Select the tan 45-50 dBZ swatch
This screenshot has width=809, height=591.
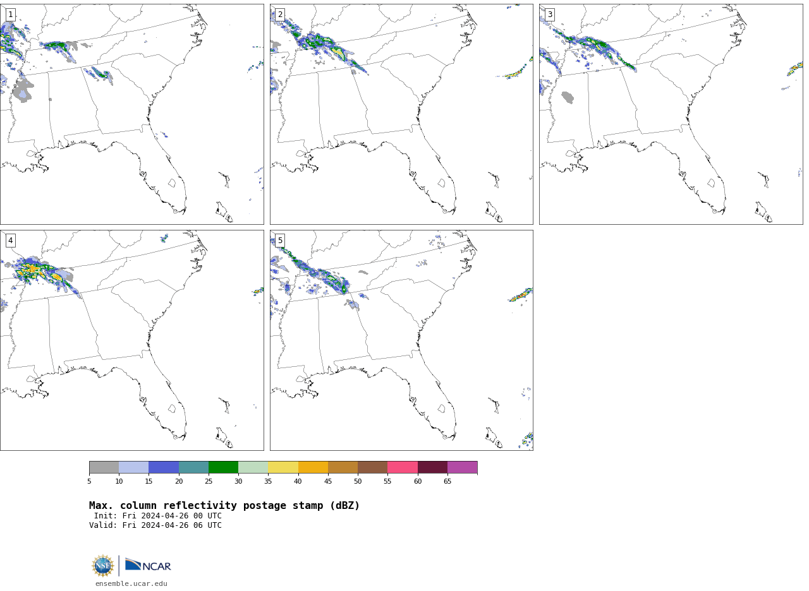(x=343, y=467)
